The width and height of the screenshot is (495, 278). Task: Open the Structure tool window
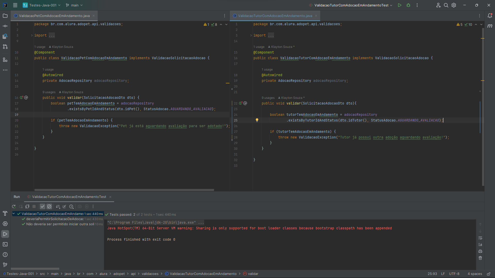(x=5, y=60)
